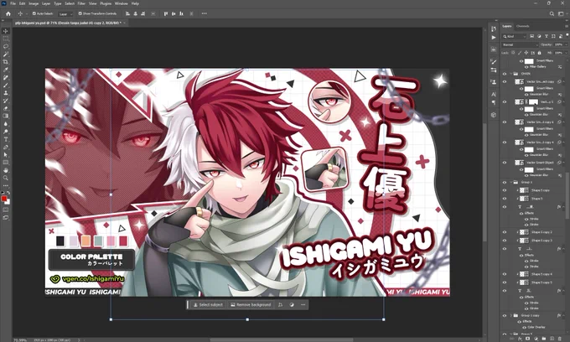Expand the Group 1 copy folder
This screenshot has width=570, height=342.
tap(510, 315)
